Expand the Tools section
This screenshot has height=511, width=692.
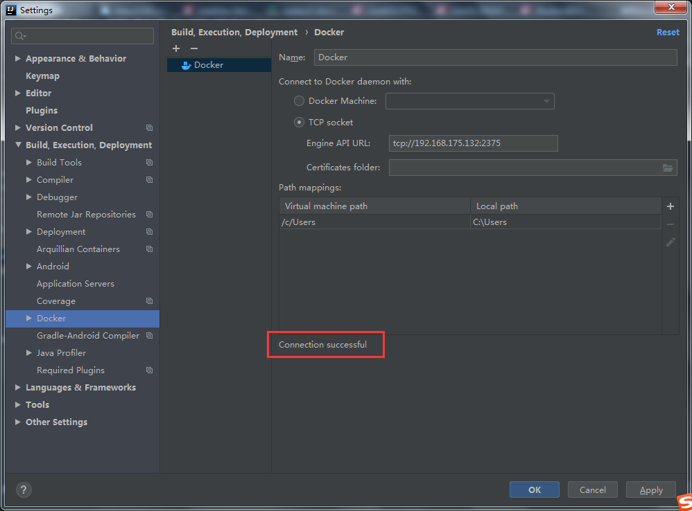pos(17,405)
